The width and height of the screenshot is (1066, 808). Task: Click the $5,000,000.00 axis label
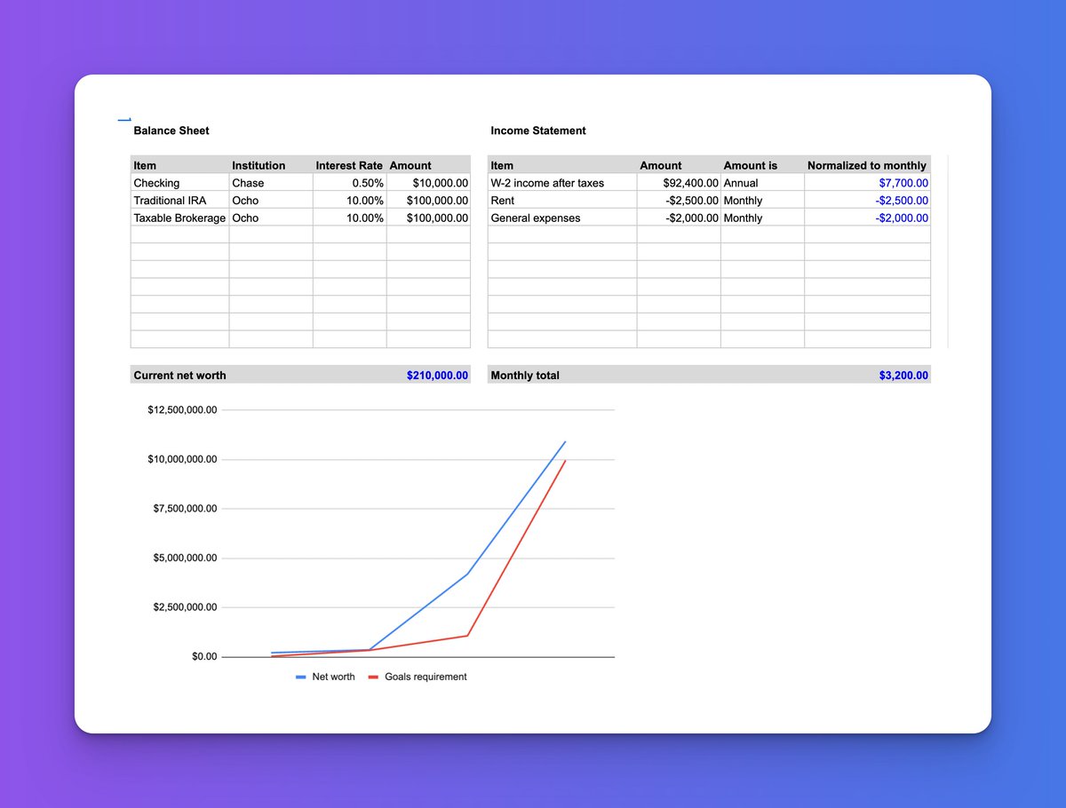click(186, 558)
